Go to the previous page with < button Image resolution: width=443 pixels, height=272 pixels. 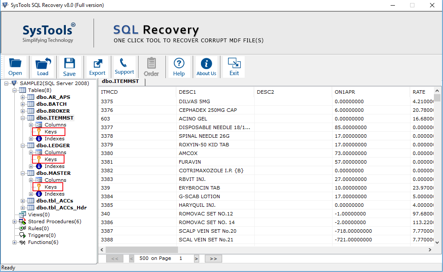click(x=132, y=259)
